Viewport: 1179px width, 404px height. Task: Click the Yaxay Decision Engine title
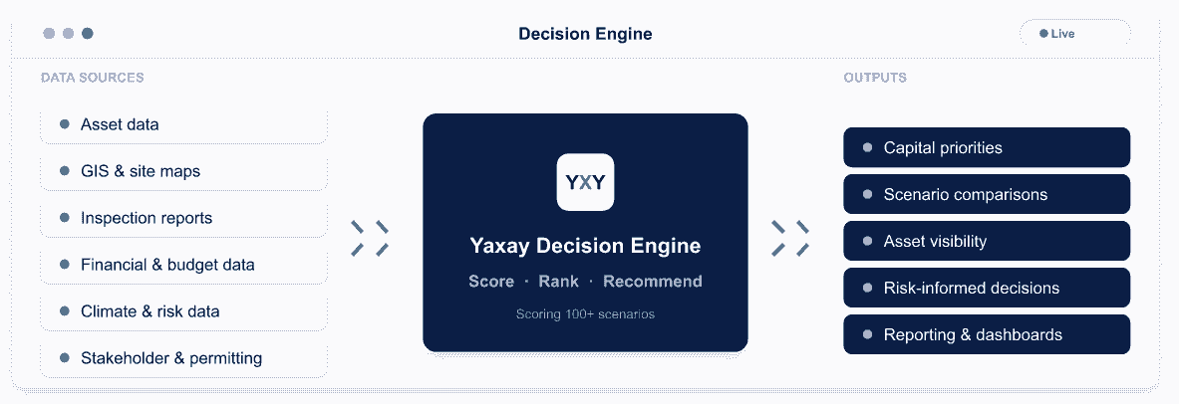point(585,246)
